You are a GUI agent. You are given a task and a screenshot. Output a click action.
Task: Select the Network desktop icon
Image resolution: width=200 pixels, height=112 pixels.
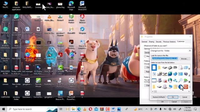(x=5, y=18)
